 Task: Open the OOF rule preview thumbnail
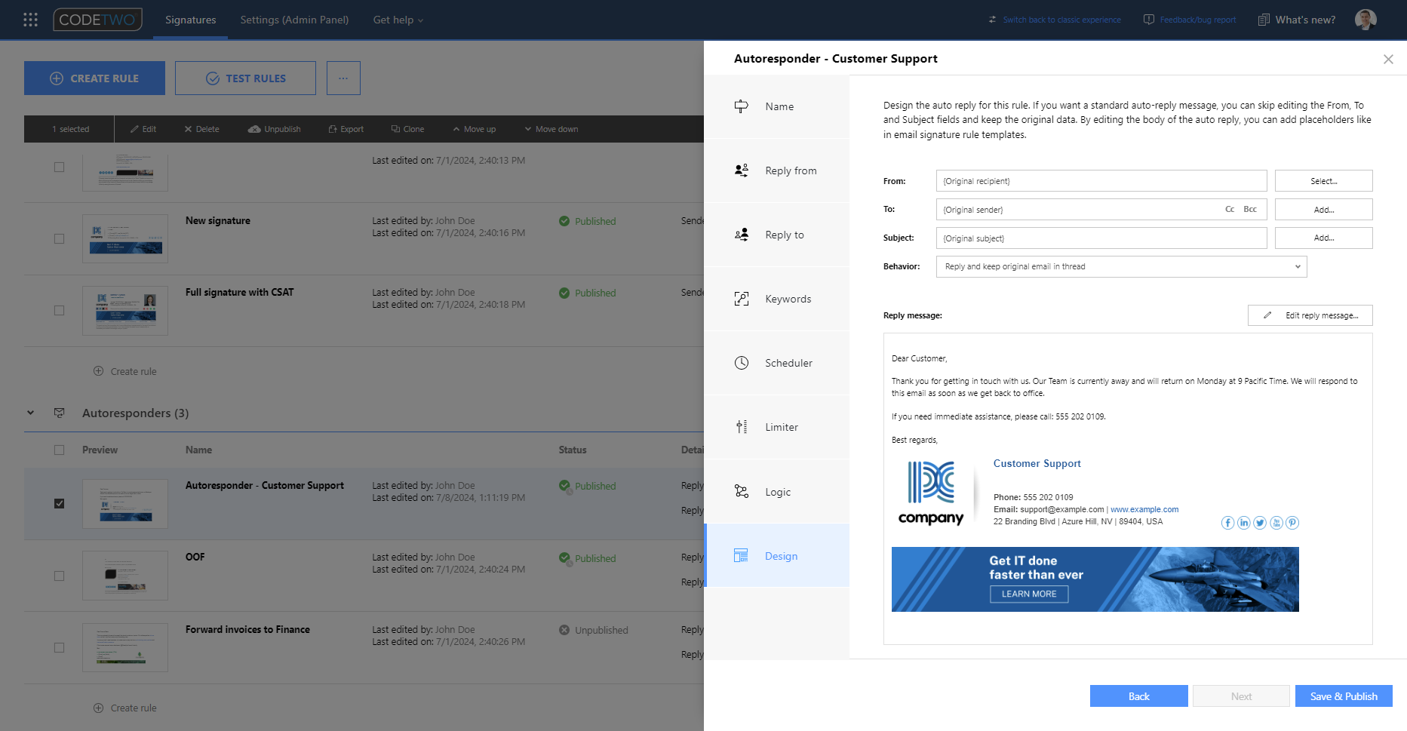click(x=125, y=575)
